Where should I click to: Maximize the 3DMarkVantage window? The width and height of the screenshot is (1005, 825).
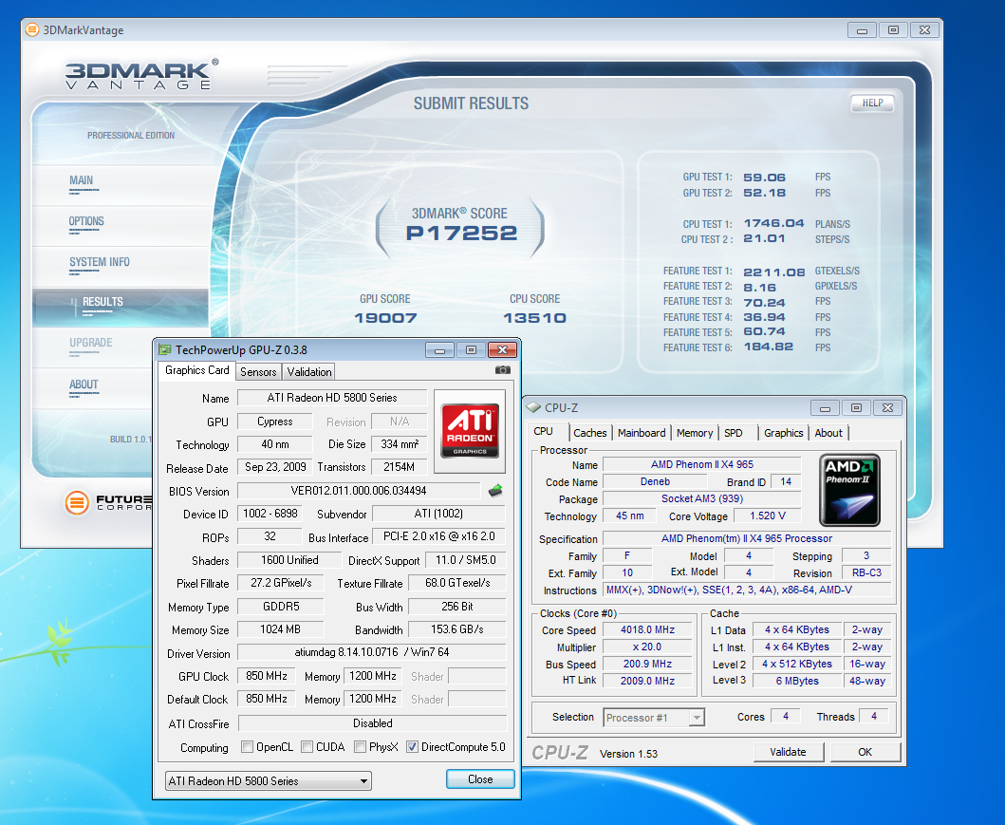click(x=893, y=30)
